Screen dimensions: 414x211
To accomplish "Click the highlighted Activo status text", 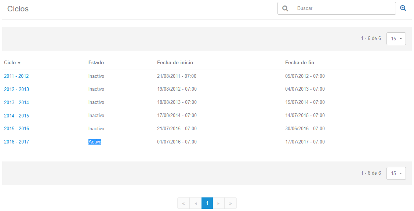I will (x=95, y=142).
